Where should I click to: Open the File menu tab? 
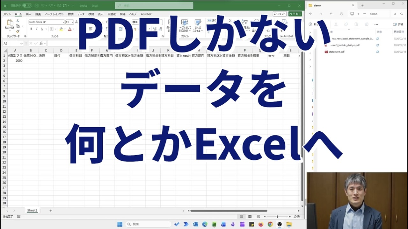pos(7,14)
